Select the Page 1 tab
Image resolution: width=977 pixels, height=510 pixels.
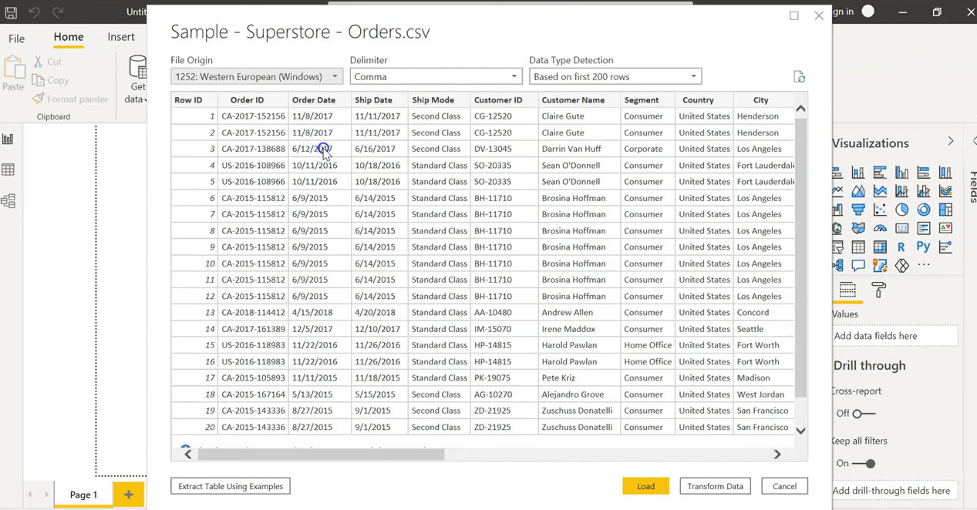tap(83, 495)
